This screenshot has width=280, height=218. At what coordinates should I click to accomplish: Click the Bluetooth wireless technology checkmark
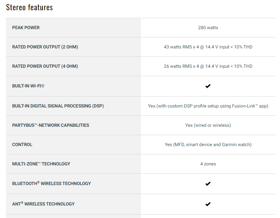pyautogui.click(x=208, y=184)
